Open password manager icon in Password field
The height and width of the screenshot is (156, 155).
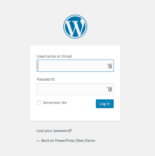109,89
